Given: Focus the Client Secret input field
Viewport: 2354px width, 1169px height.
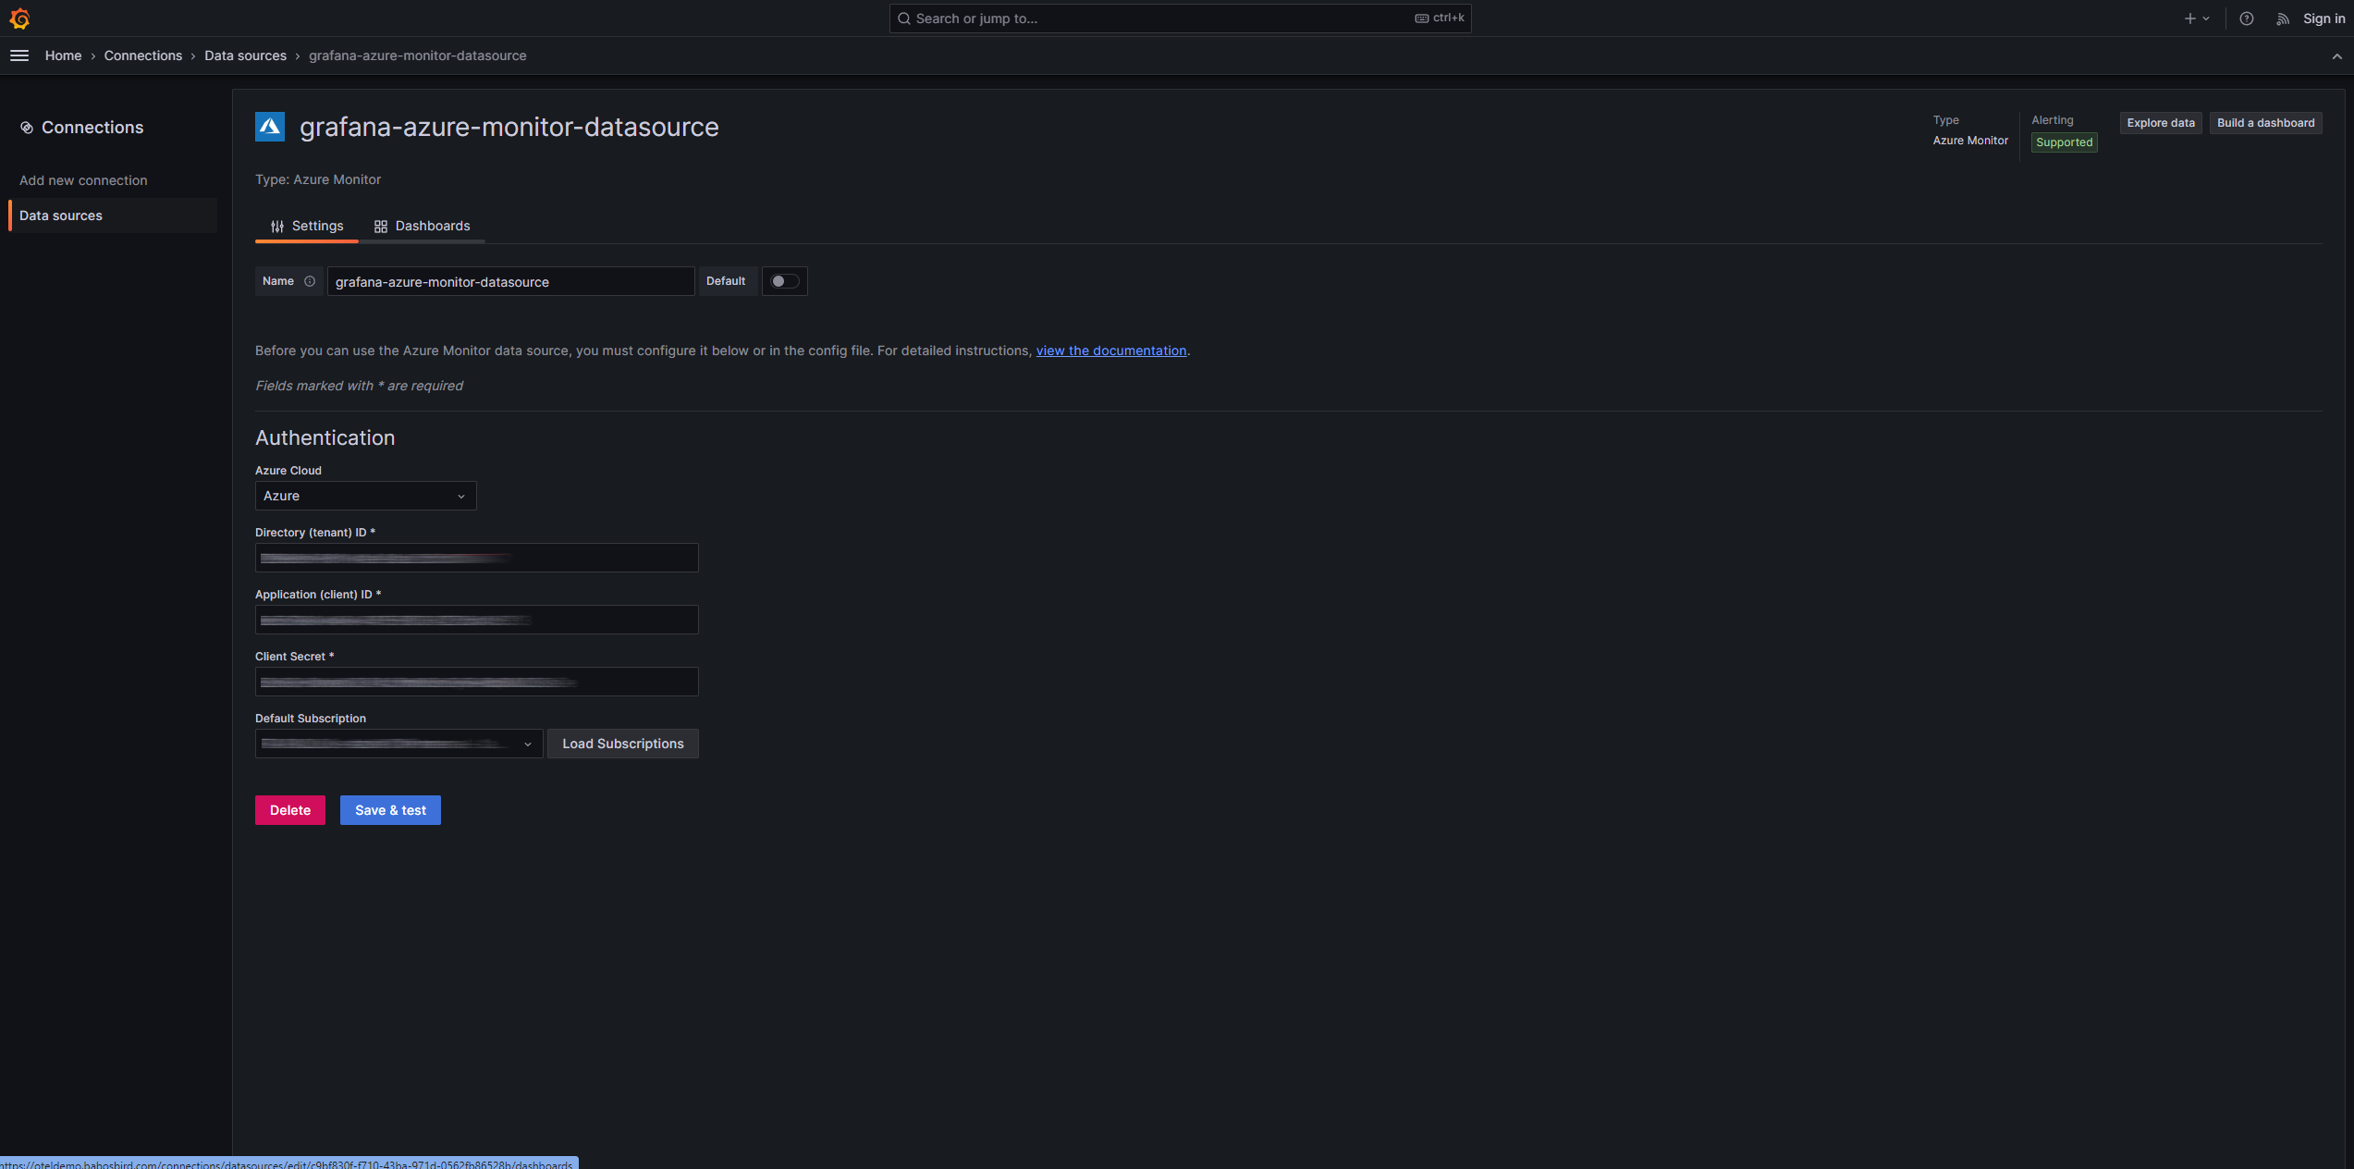Looking at the screenshot, I should [476, 682].
